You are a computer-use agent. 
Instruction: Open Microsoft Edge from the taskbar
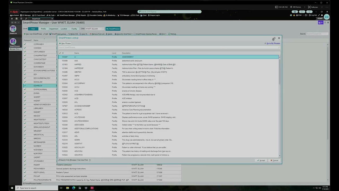74,188
